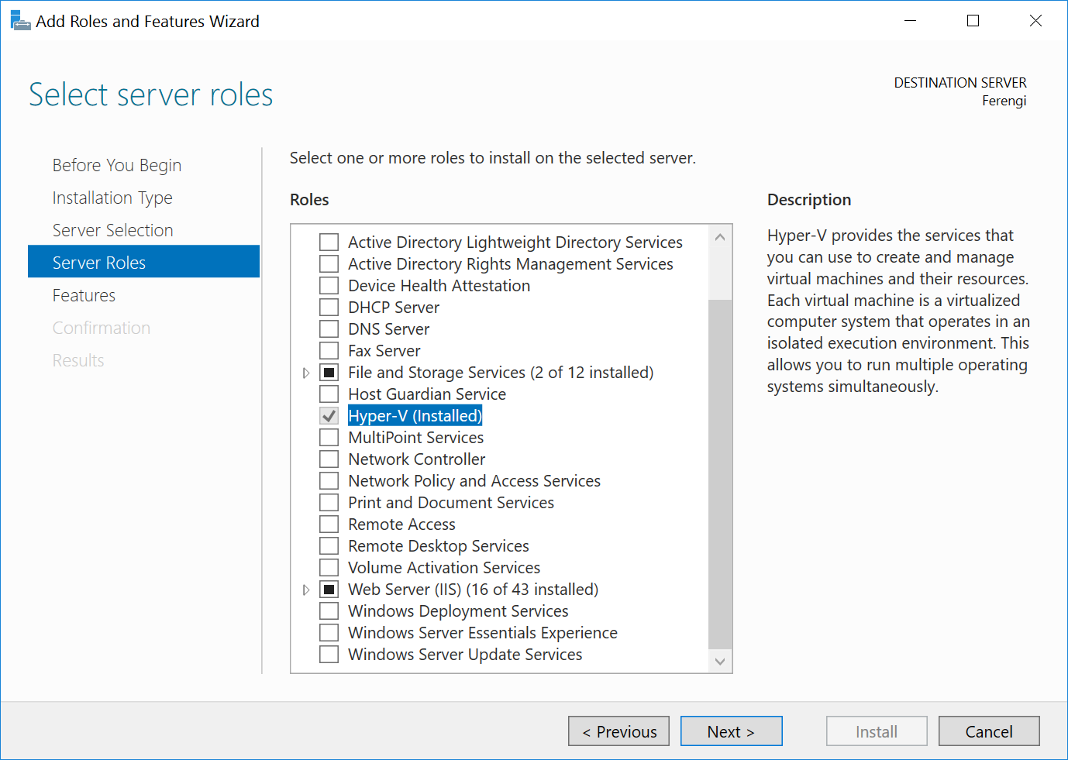Screen dimensions: 1068x760
Task: Check Remote Desktop Services role
Action: click(329, 546)
